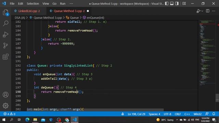Click the flame icon in status bar
This screenshot has height=123, width=219.
coord(123,114)
